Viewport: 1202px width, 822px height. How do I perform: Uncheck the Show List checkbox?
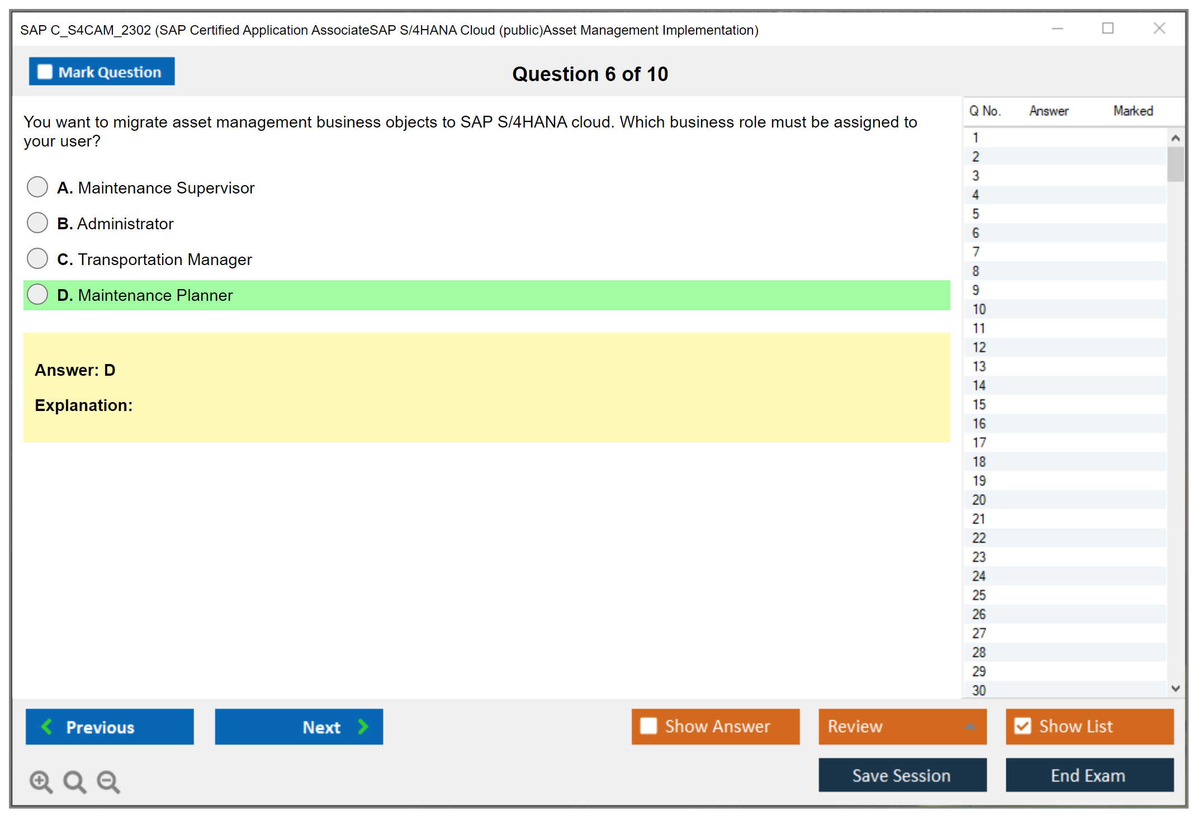pyautogui.click(x=1023, y=726)
